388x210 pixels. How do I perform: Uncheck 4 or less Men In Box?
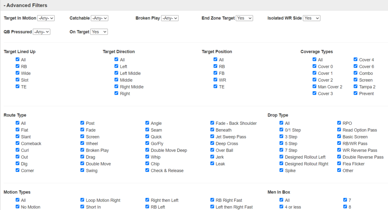(282, 207)
